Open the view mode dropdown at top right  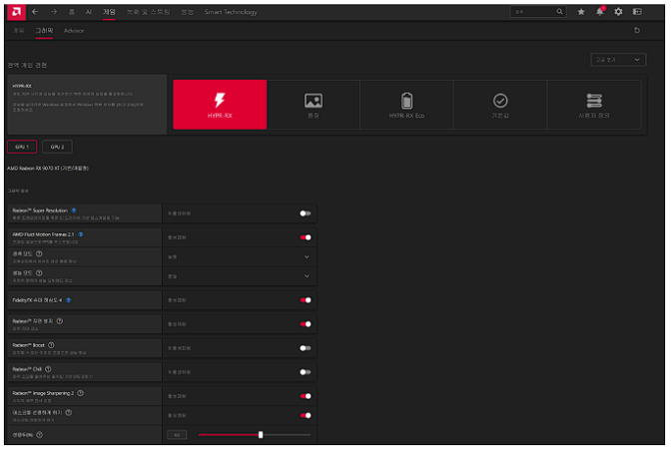618,60
